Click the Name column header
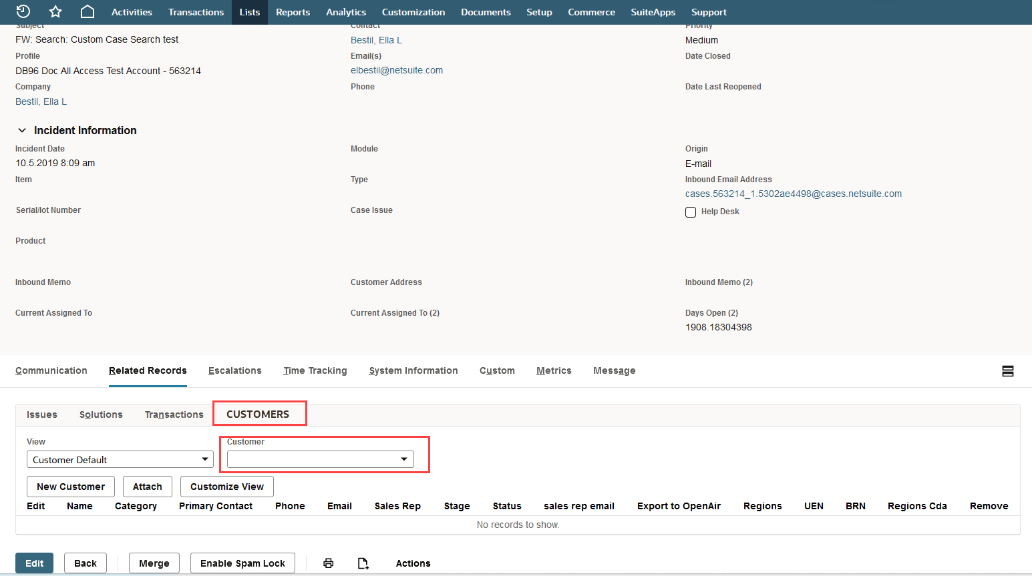1032x576 pixels. tap(79, 506)
